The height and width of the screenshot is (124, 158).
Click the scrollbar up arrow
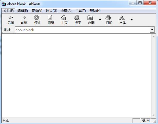click(153, 36)
